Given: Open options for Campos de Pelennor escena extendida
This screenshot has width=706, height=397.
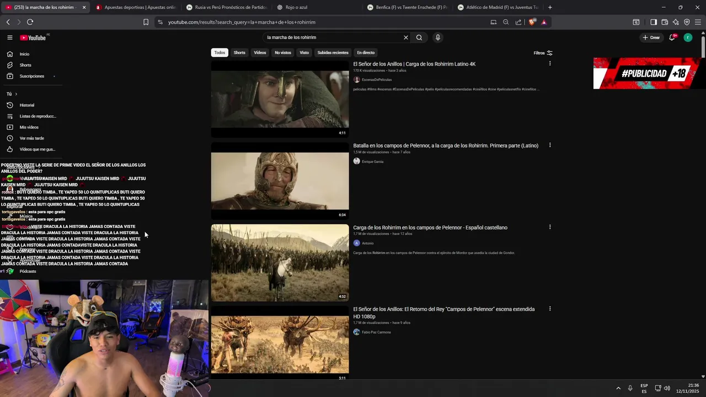Looking at the screenshot, I should click(550, 309).
